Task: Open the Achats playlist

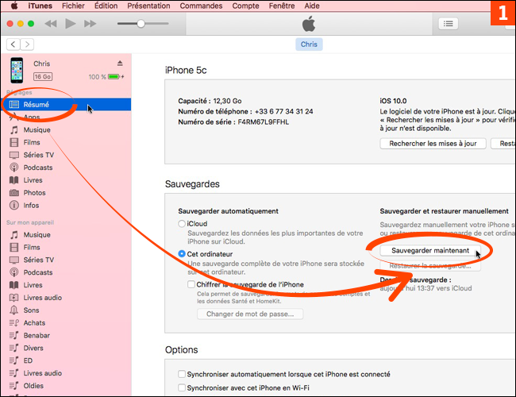Action: [36, 322]
